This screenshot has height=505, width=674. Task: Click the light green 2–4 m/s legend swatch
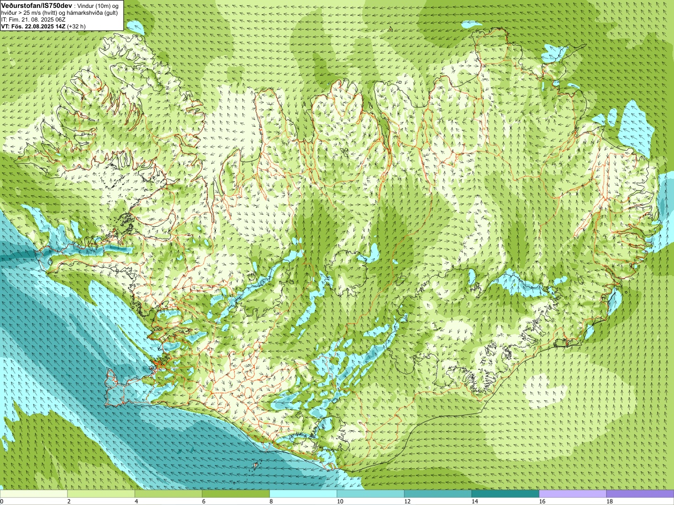(x=101, y=494)
